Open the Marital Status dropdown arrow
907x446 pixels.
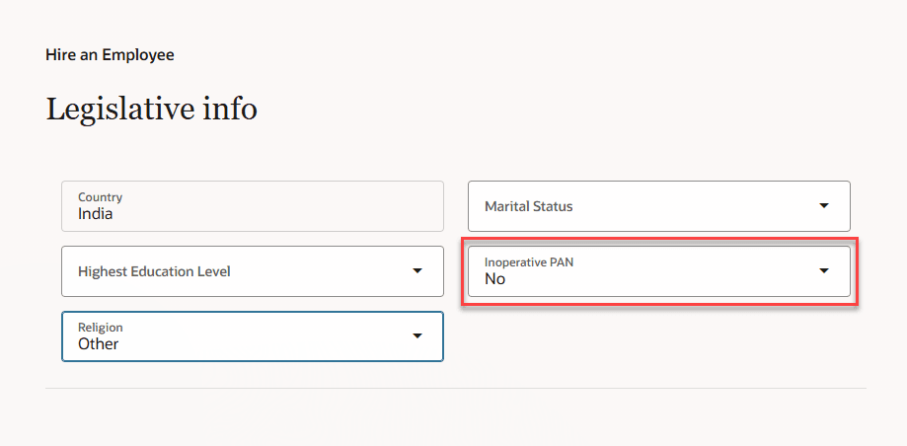824,206
